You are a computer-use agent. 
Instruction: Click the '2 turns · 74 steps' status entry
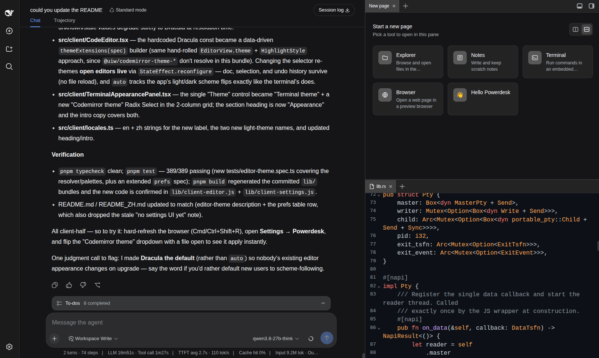(81, 353)
